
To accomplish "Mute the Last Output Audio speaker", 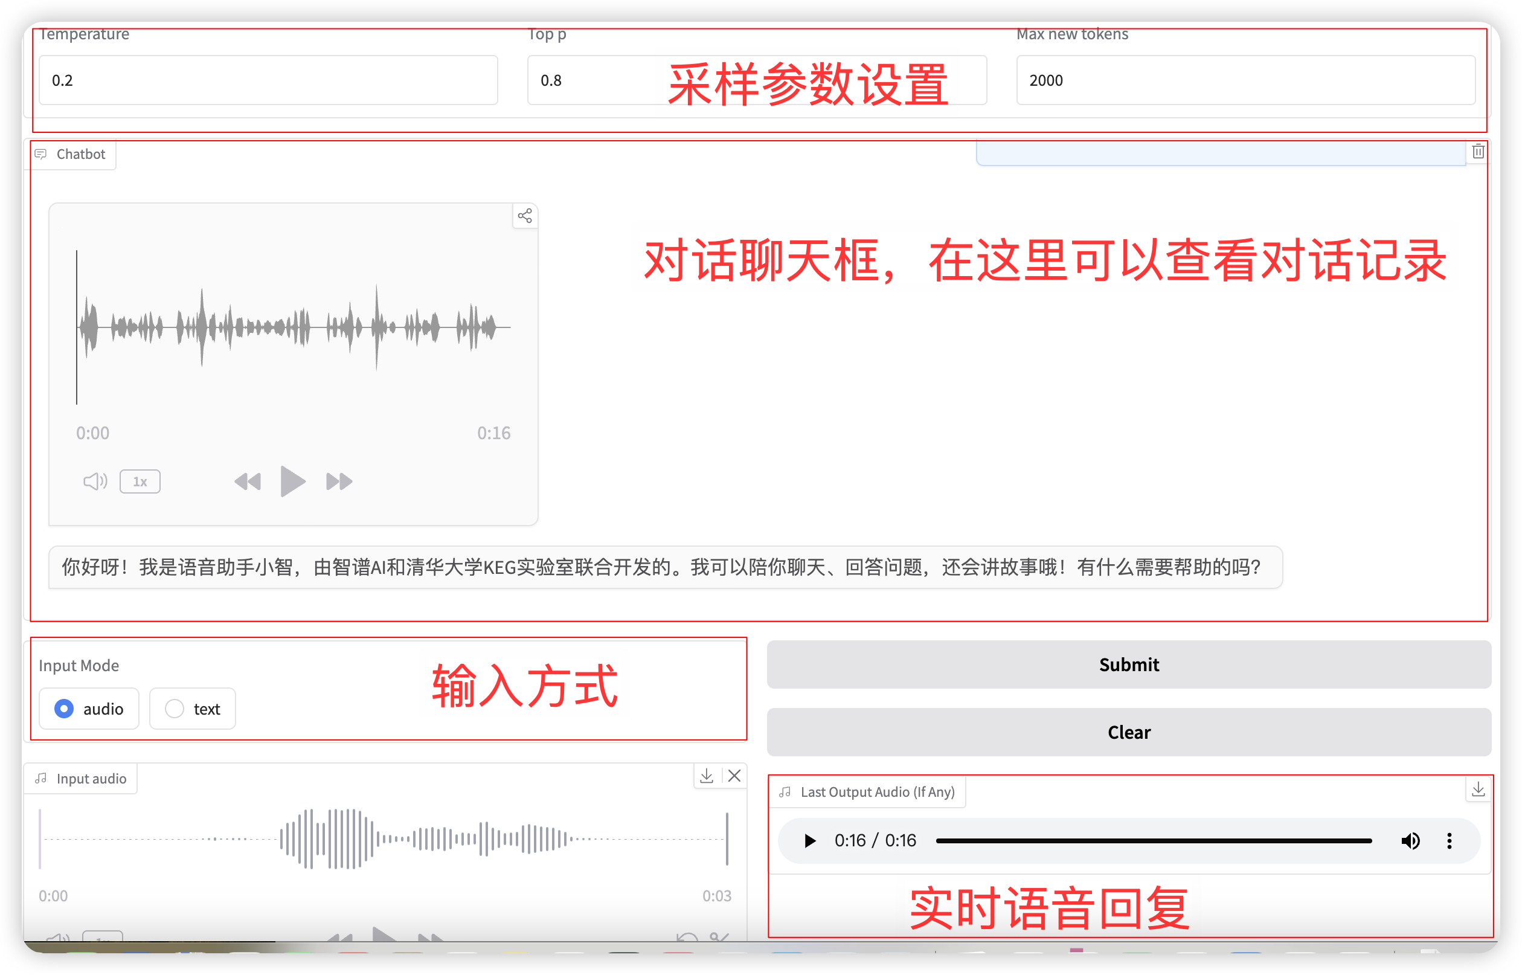I will (1410, 841).
